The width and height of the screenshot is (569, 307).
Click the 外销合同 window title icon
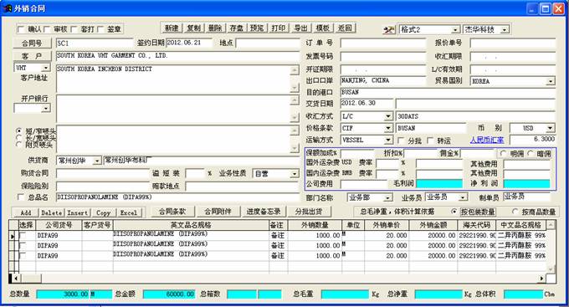8,8
